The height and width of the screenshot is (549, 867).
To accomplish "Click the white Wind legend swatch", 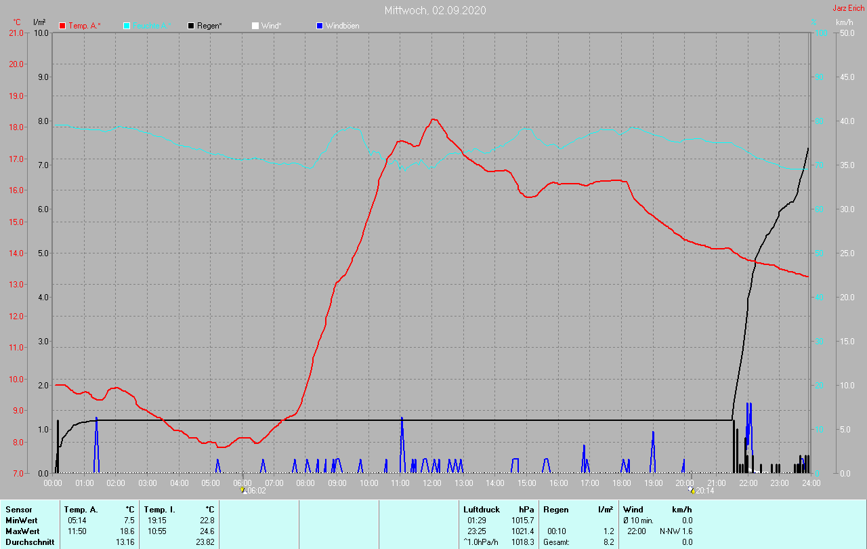I will click(255, 26).
